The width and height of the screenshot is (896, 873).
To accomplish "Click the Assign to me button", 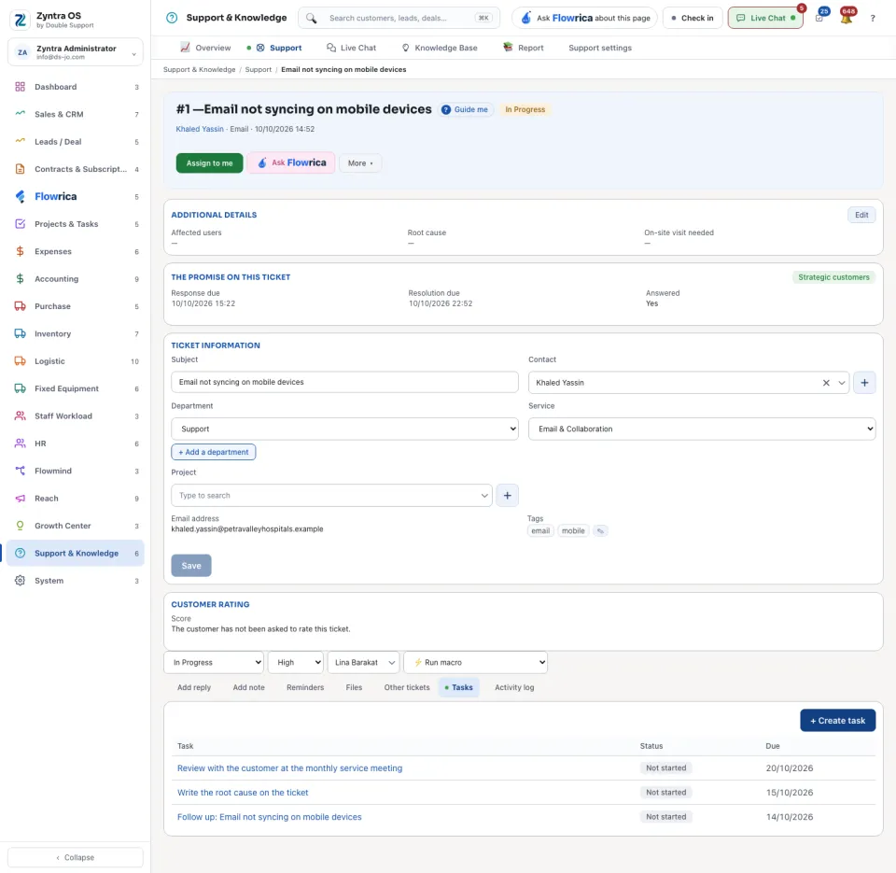I will [x=209, y=163].
